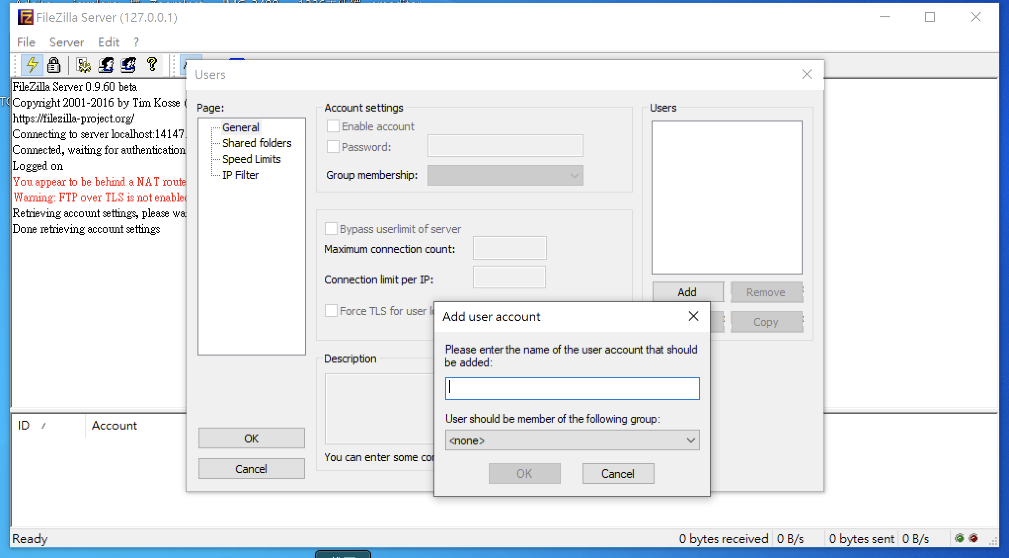Viewport: 1009px width, 558px height.
Task: Click the padlock lock server icon
Action: [x=54, y=65]
